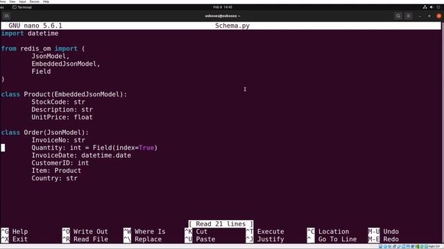The image size is (444, 249).
Task: Click the ^W Where Is shortcut
Action: click(x=144, y=232)
